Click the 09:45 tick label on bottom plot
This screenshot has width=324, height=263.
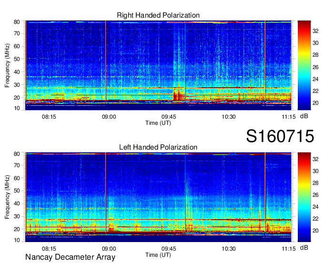pos(169,249)
